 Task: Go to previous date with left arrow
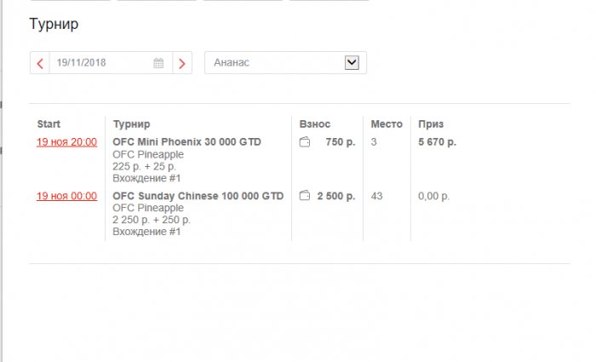click(x=40, y=63)
